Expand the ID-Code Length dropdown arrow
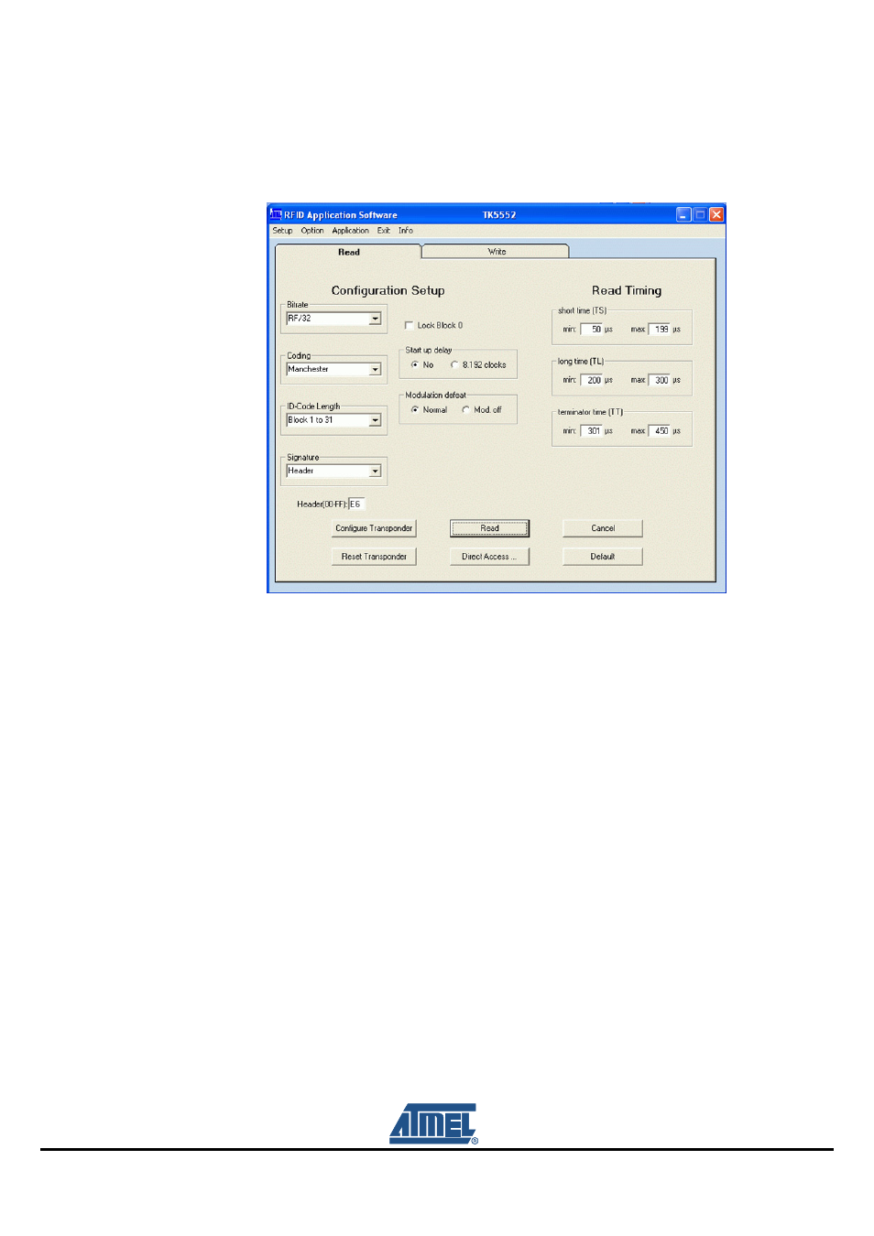Image resolution: width=874 pixels, height=1236 pixels. (375, 420)
